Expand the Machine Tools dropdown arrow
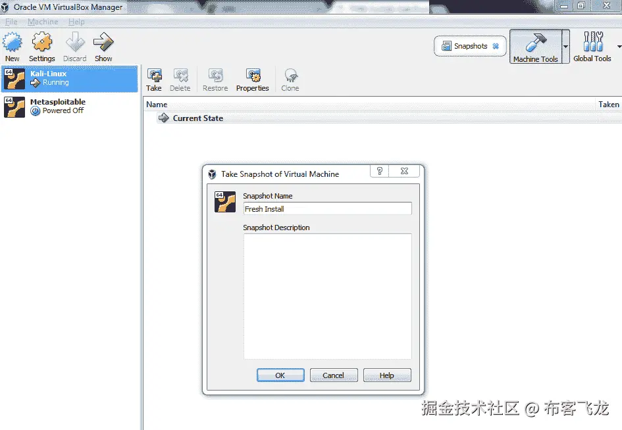This screenshot has height=430, width=622. pyautogui.click(x=565, y=47)
